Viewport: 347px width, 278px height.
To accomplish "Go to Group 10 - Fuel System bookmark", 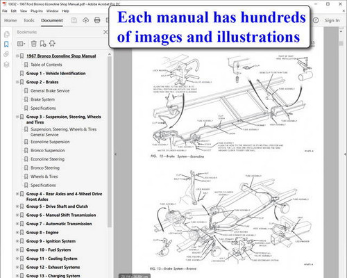I will click(x=49, y=250).
